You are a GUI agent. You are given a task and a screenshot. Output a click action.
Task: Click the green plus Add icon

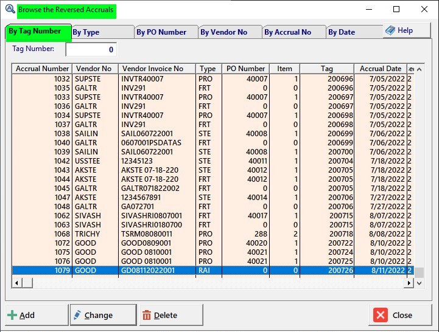pos(12,315)
